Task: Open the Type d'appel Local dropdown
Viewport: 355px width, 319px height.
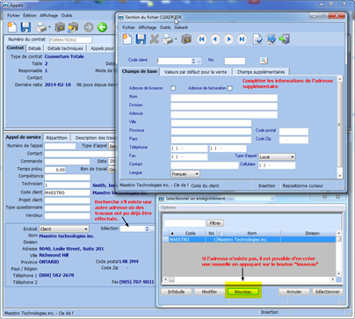Action: tap(277, 157)
